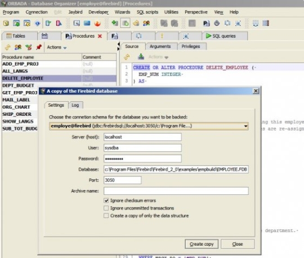Switch to the SQL queries tab
The width and height of the screenshot is (304, 258).
225,36
